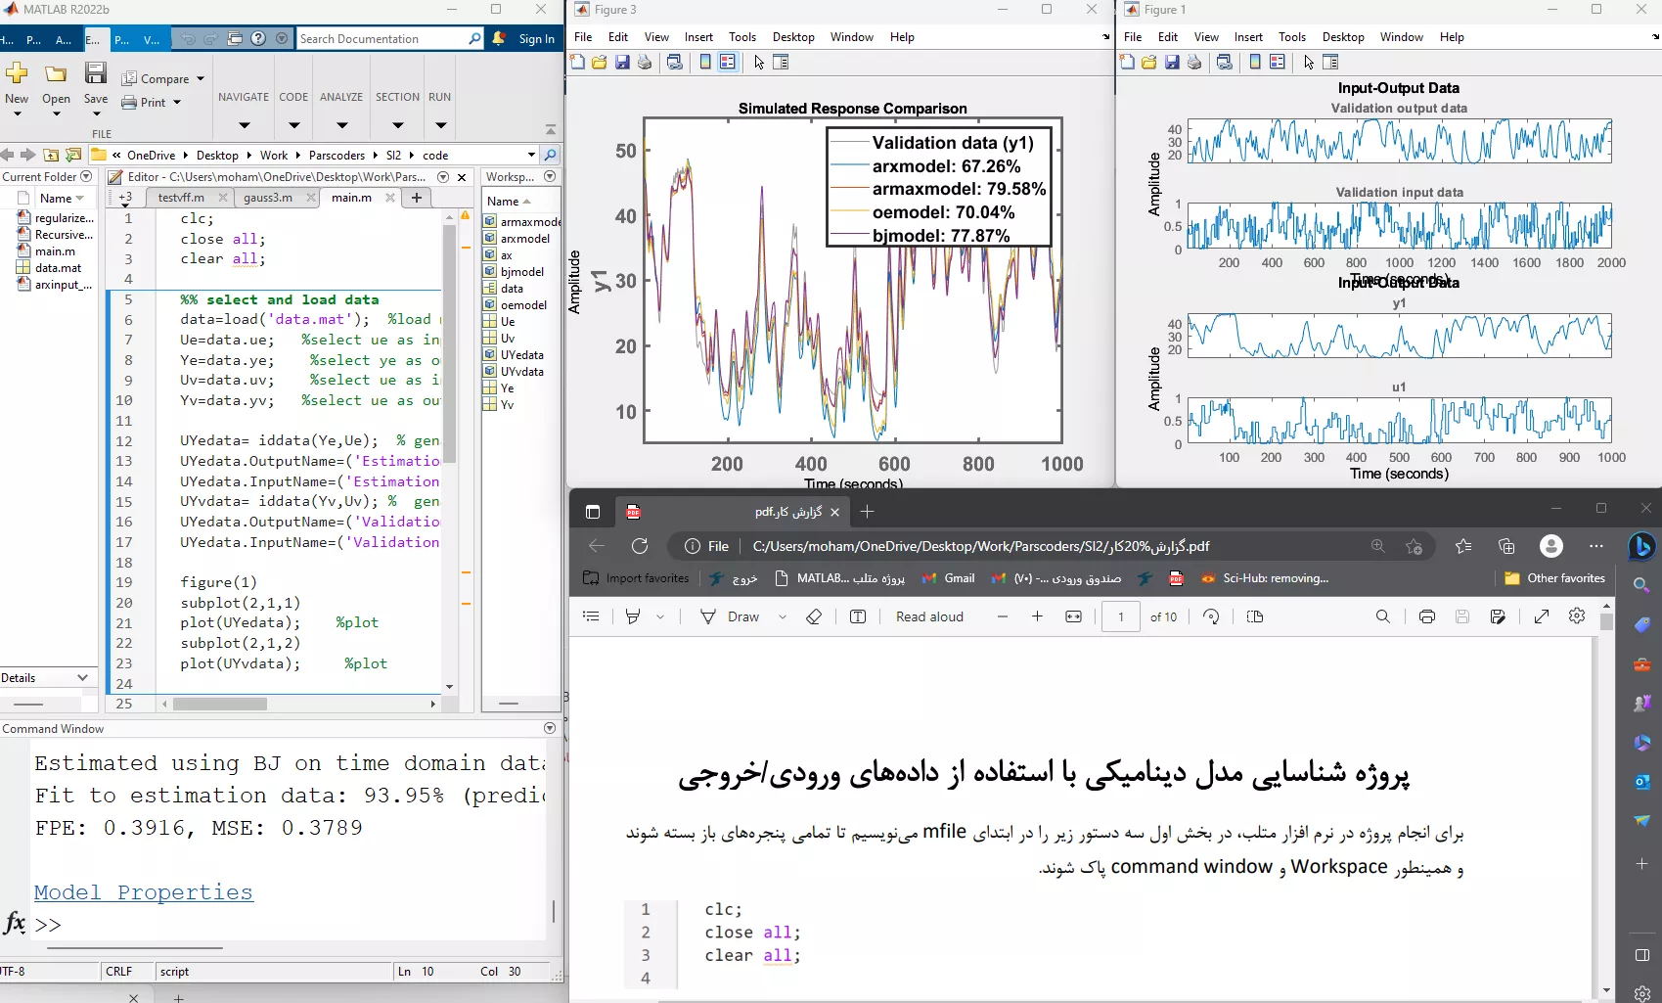This screenshot has height=1003, width=1662.
Task: Click the Model Properties link
Action: click(x=144, y=892)
